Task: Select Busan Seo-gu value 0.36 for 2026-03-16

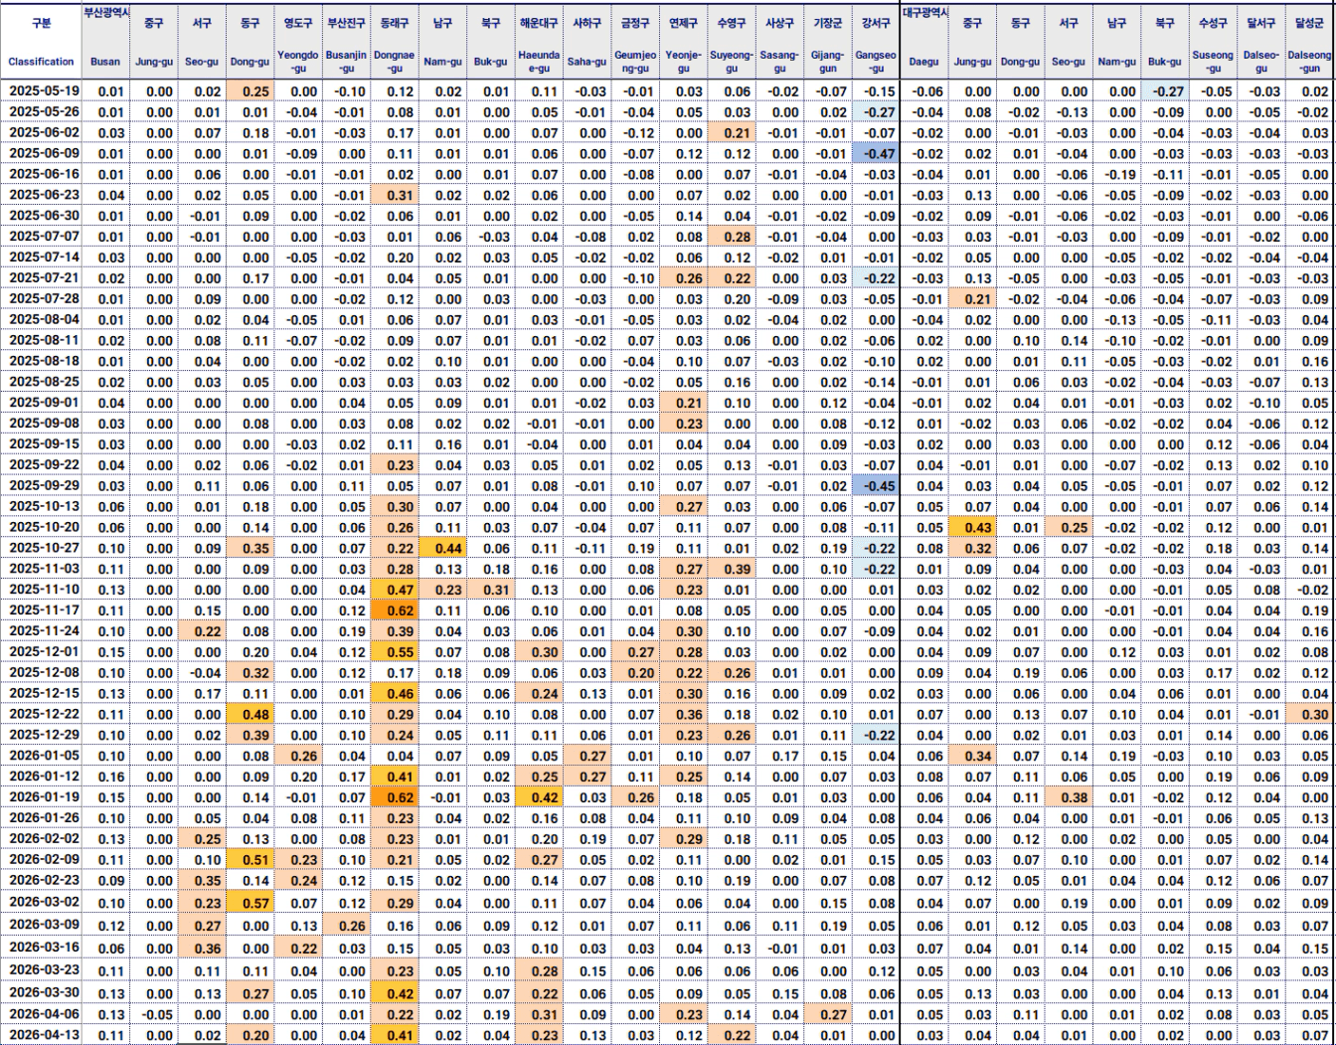Action: pos(204,949)
